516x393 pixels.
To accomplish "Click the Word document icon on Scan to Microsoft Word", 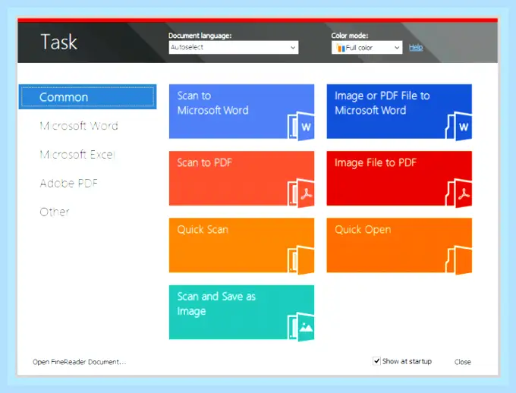I will (x=300, y=126).
